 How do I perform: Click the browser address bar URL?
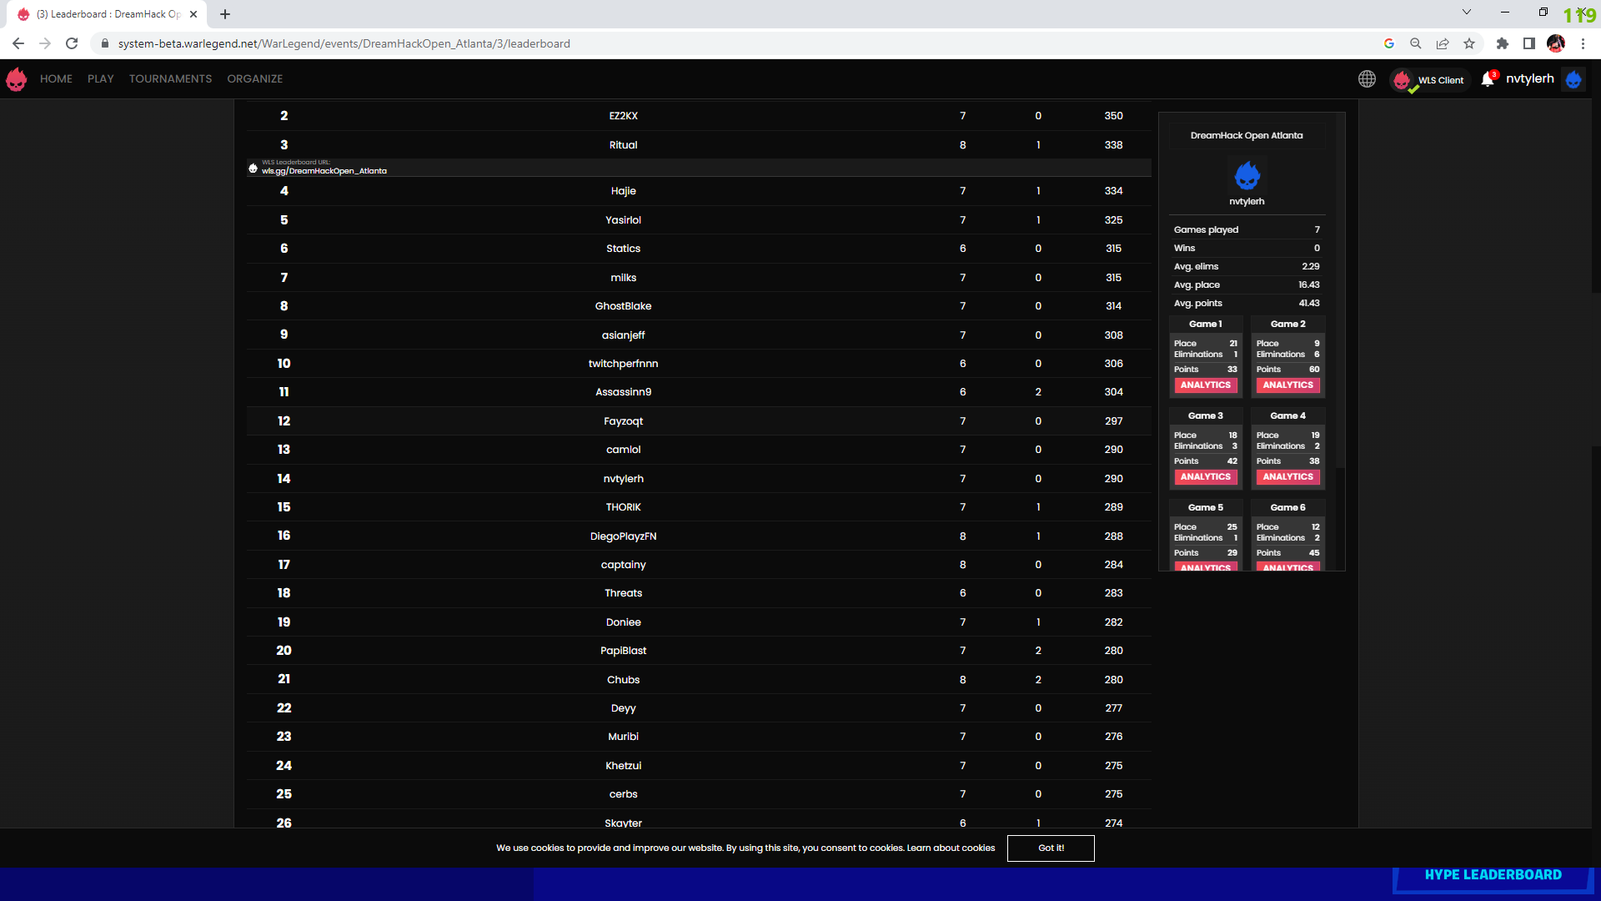click(x=344, y=43)
